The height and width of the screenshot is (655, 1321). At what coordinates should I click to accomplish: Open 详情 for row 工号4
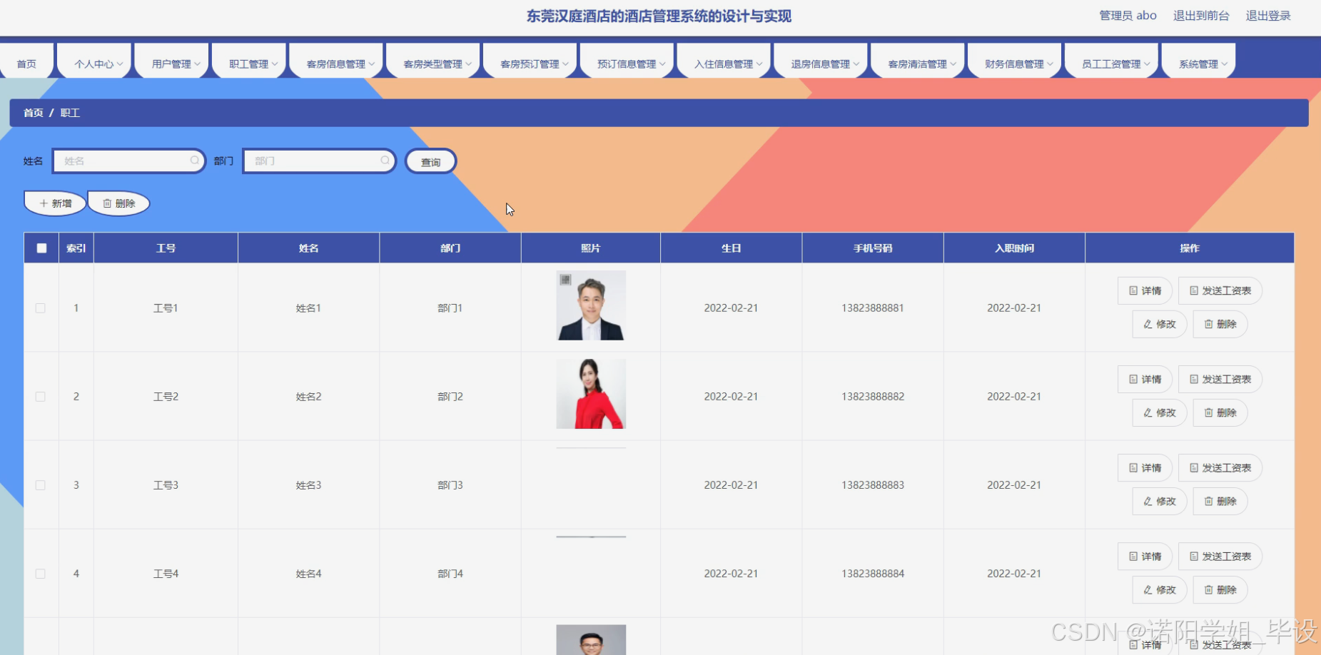1145,556
